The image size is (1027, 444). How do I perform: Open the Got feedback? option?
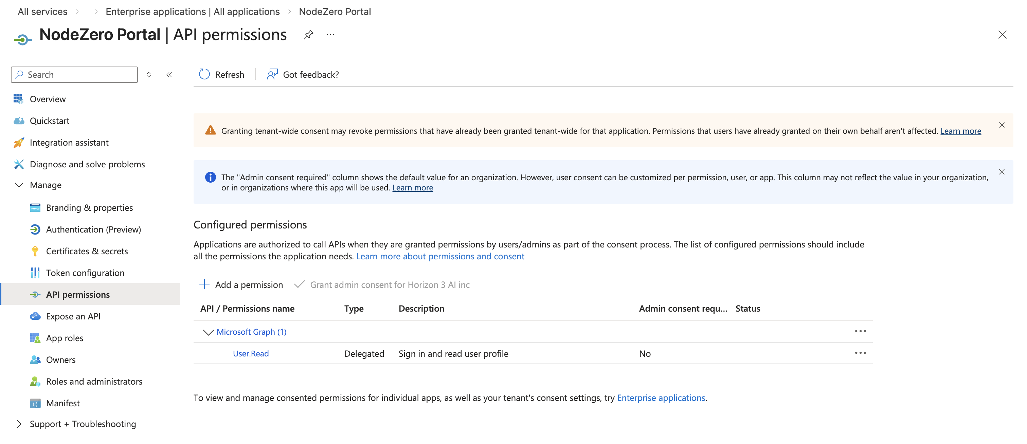(x=303, y=74)
